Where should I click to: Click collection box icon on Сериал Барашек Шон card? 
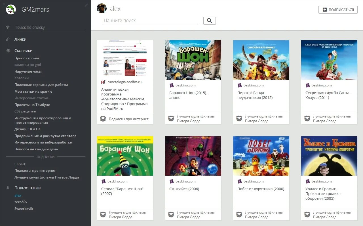coord(103,215)
